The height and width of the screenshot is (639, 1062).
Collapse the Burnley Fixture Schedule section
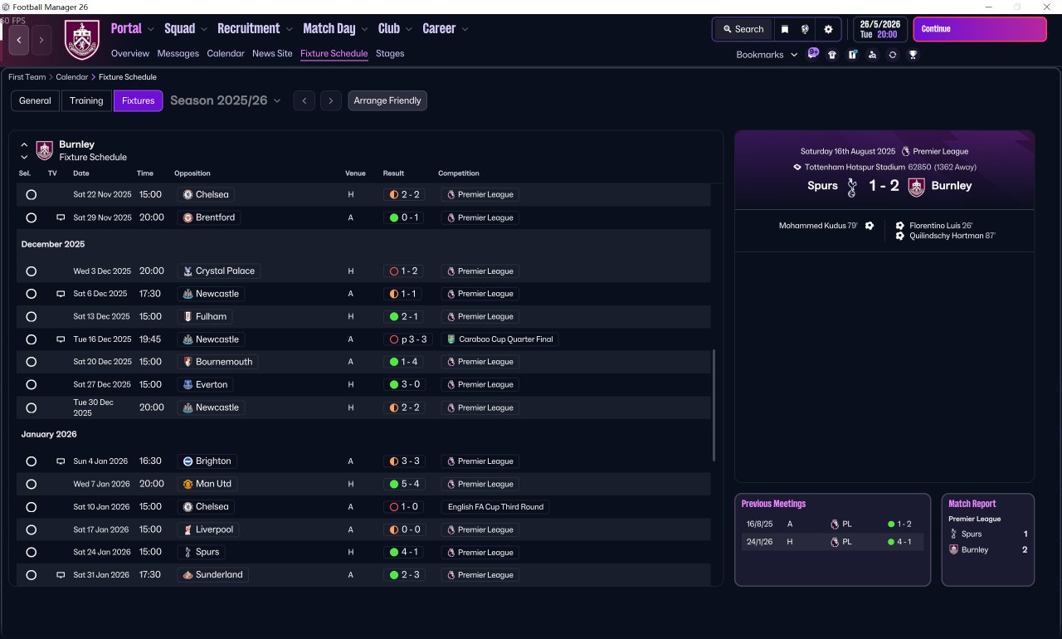(24, 144)
